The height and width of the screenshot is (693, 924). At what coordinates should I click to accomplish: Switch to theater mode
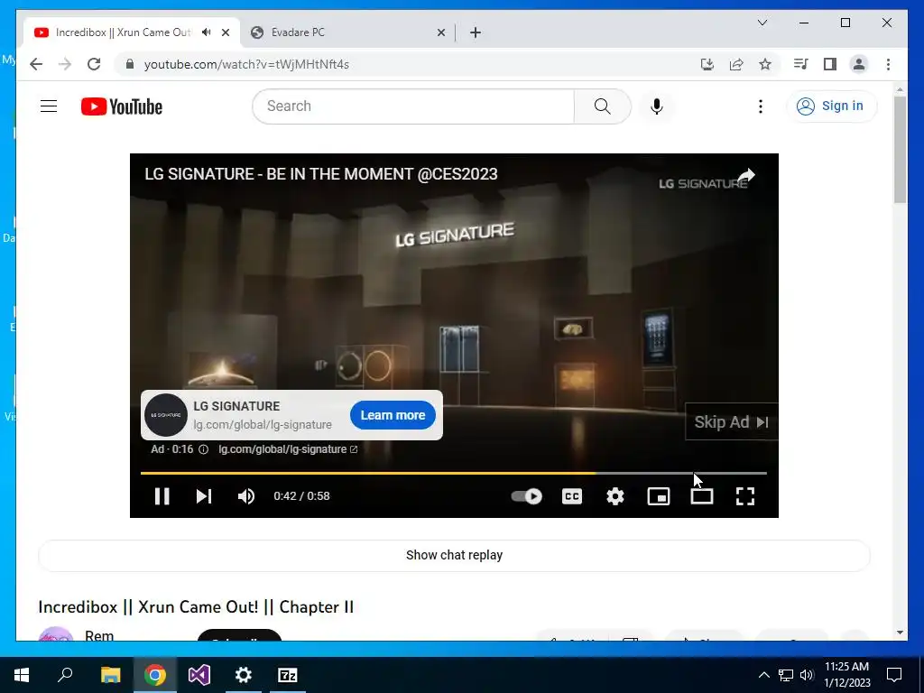702,496
